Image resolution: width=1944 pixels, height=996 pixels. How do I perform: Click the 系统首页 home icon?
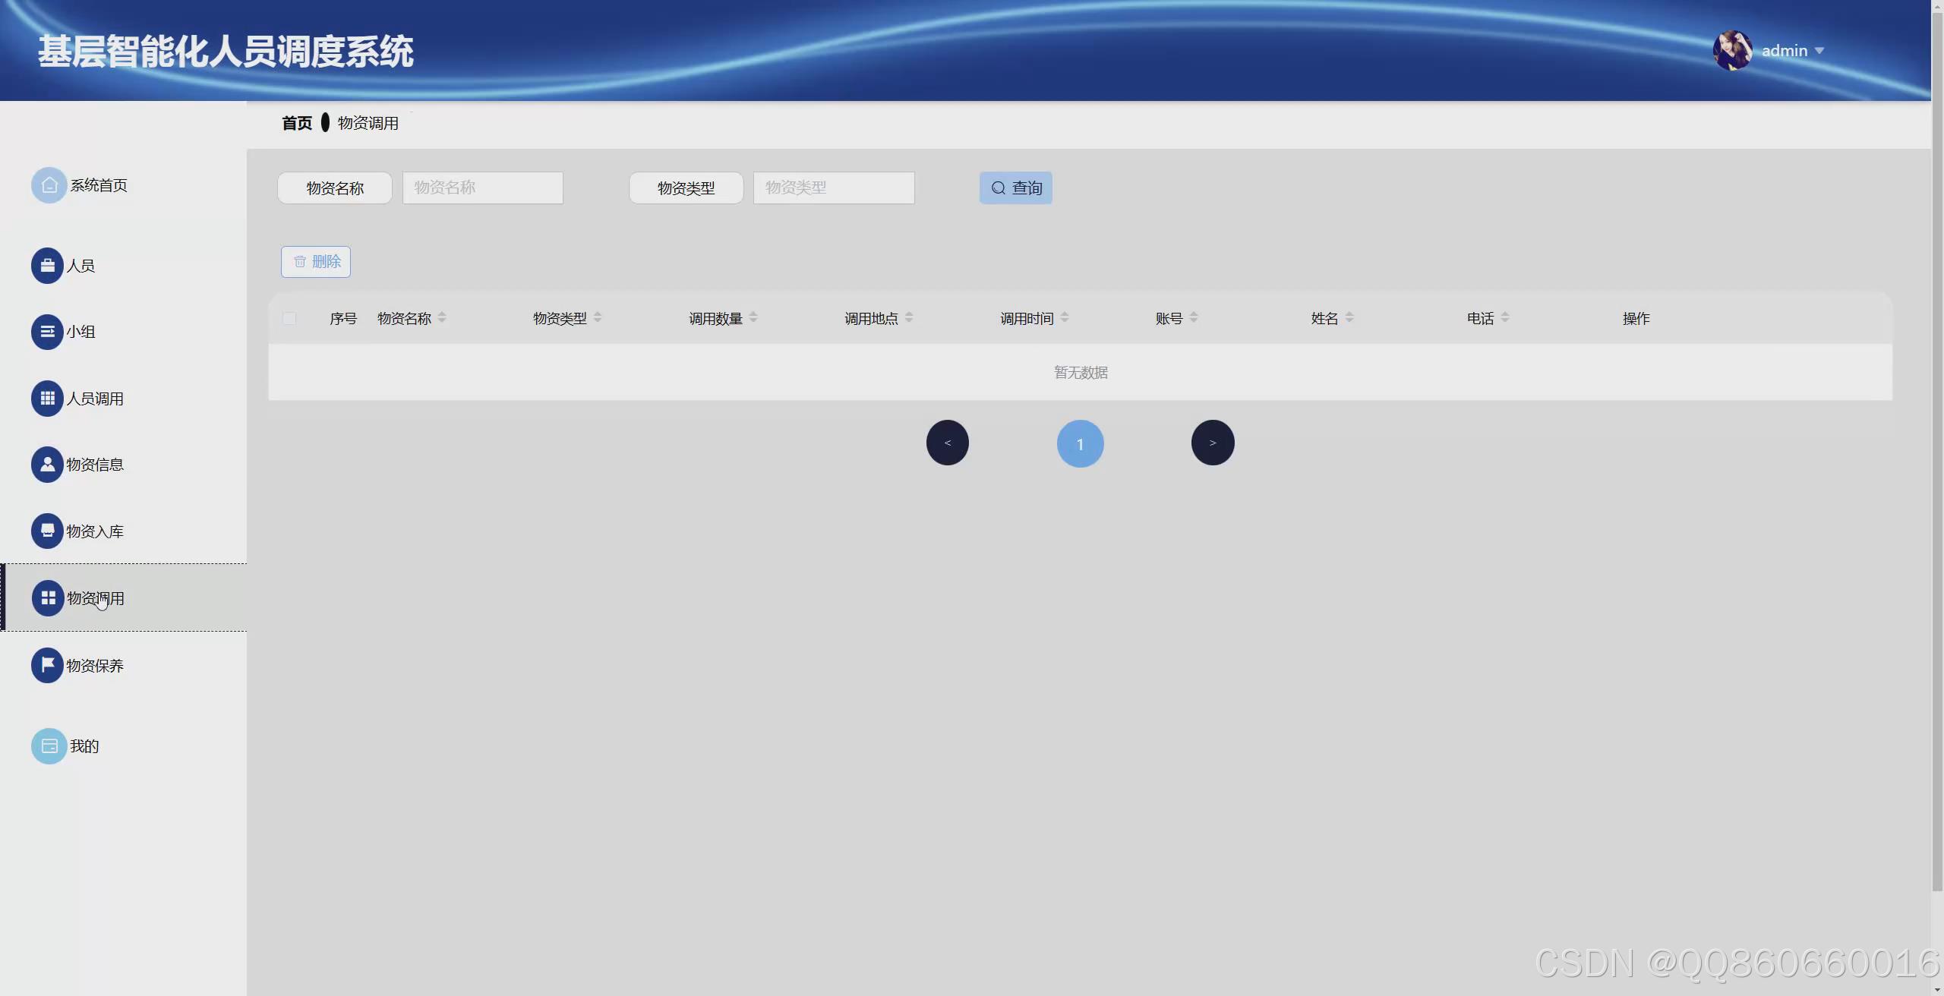pos(49,185)
